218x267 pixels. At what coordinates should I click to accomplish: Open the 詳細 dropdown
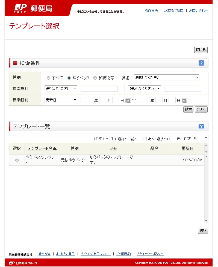[x=166, y=77]
